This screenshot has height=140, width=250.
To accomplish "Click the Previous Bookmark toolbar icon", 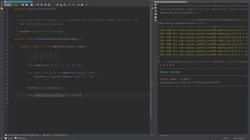I will tap(57, 5).
